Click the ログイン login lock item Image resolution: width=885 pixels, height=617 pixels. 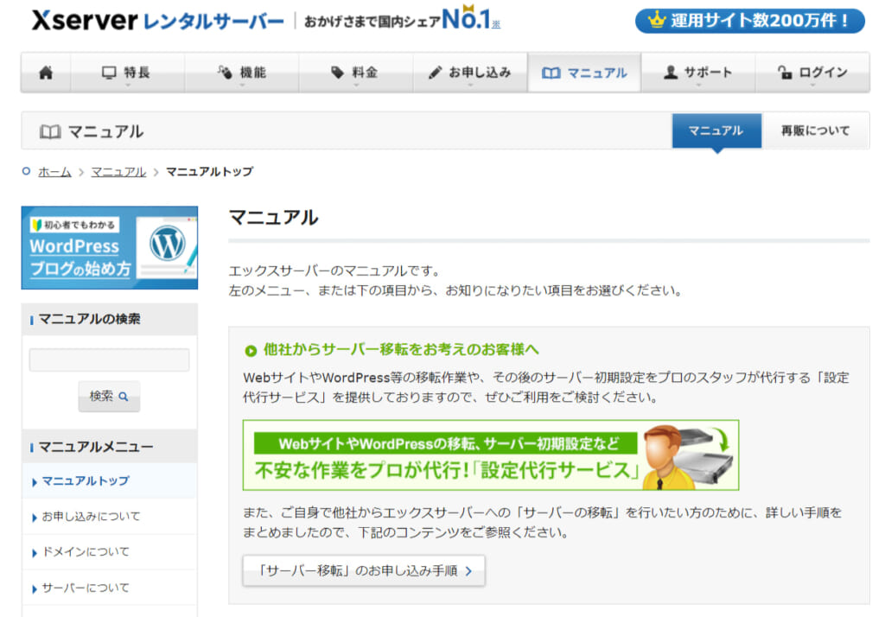coord(812,73)
